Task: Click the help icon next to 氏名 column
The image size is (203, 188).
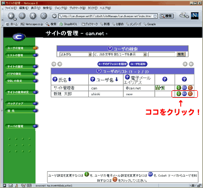Action: (x=55, y=79)
